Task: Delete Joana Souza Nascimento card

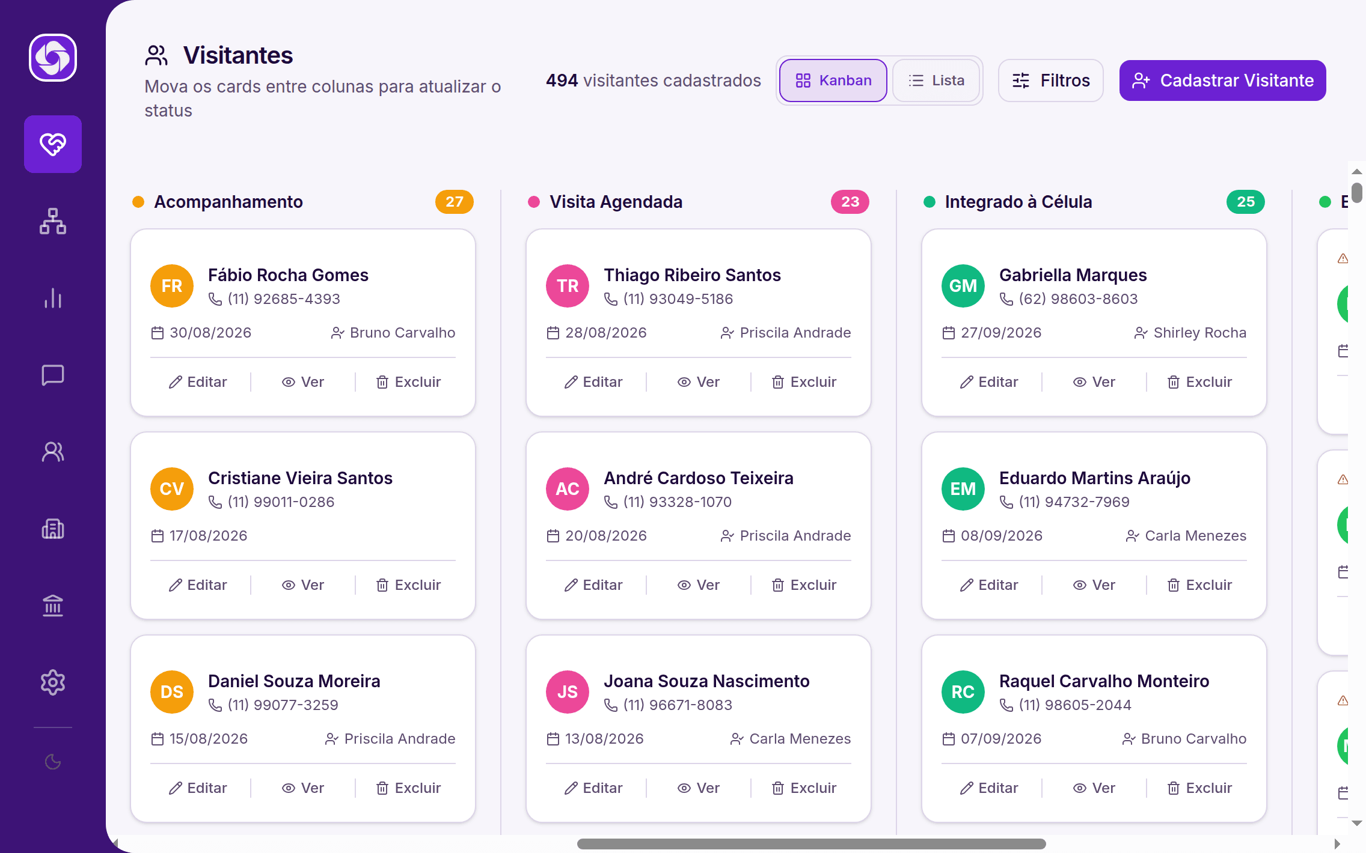Action: click(x=804, y=788)
